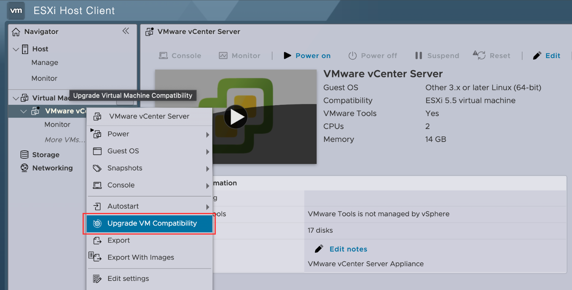572x290 pixels.
Task: Collapse the Virtual Machines tree node
Action: [16, 98]
